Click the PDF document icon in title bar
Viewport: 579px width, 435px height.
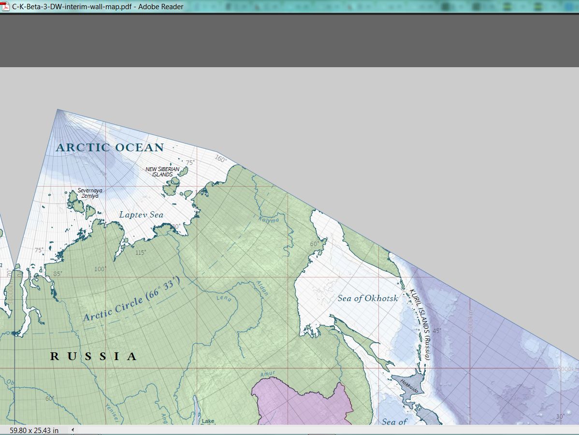(x=5, y=6)
